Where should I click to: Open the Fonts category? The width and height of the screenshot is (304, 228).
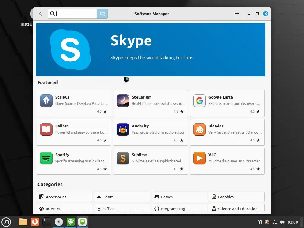click(122, 197)
